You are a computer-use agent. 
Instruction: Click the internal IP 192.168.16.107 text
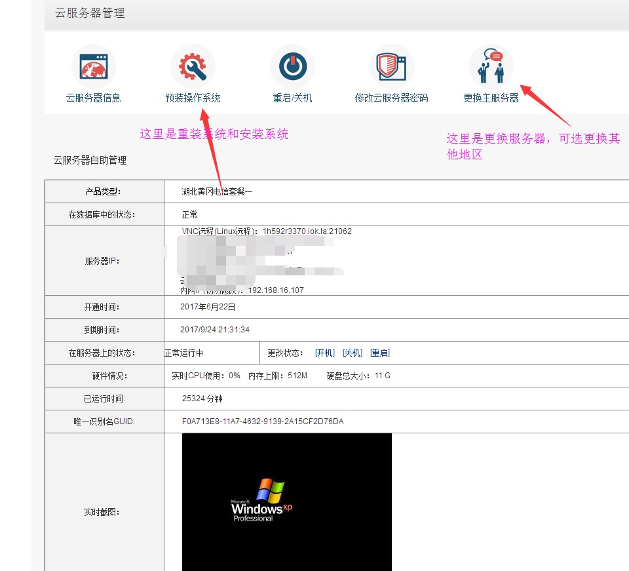(275, 290)
